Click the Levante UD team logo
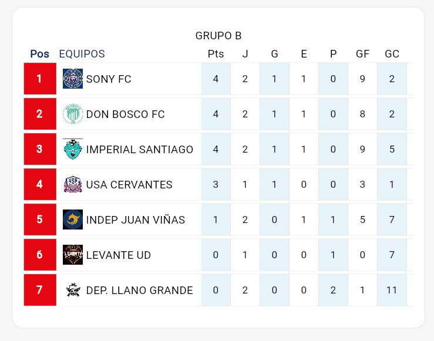This screenshot has width=434, height=341. (73, 255)
